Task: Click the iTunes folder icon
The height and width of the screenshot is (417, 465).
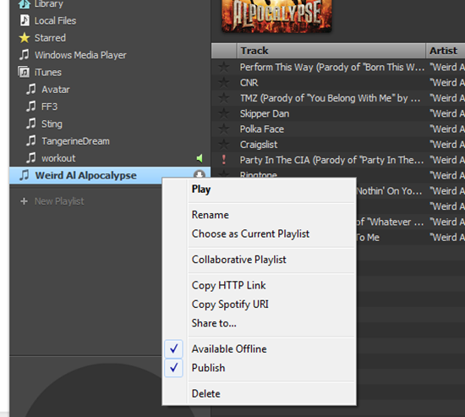Action: pos(24,72)
